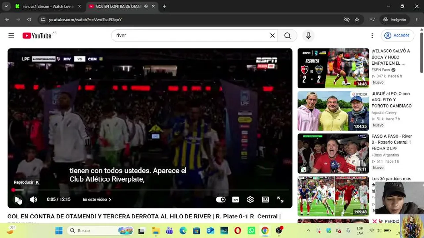The height and width of the screenshot is (238, 424).
Task: Reload the page in Chrome
Action: pos(29,20)
